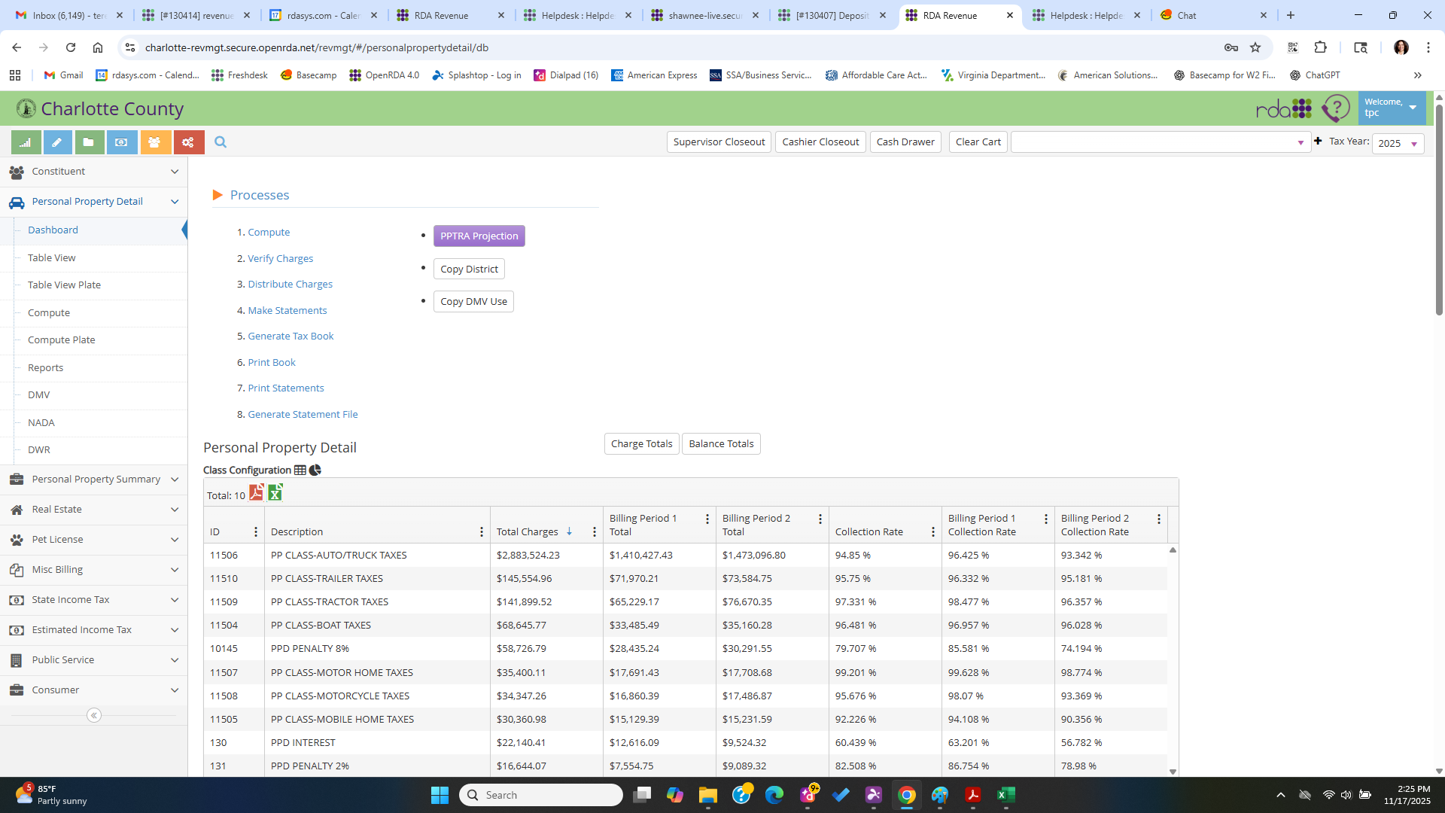Click the Charge Totals button
The image size is (1445, 813).
click(x=641, y=444)
